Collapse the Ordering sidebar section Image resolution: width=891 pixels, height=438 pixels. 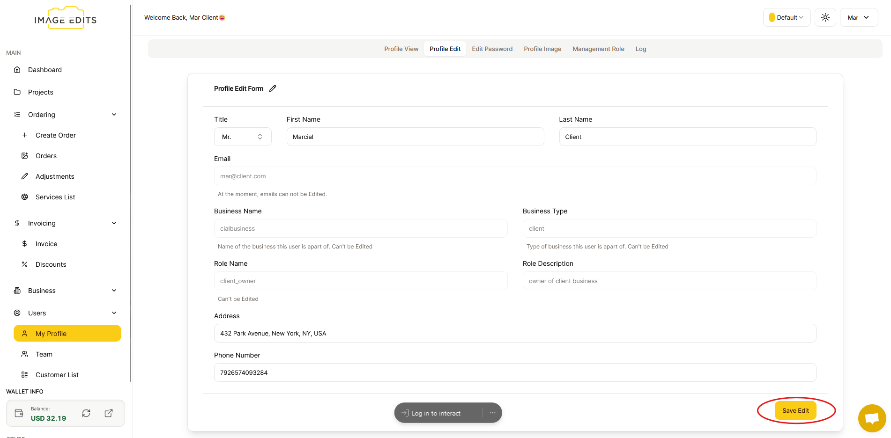[x=114, y=115]
